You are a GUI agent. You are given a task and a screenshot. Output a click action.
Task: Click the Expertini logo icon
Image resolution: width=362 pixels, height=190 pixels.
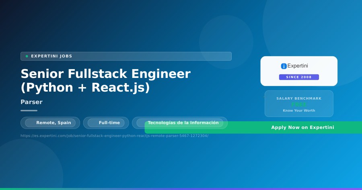click(x=284, y=66)
